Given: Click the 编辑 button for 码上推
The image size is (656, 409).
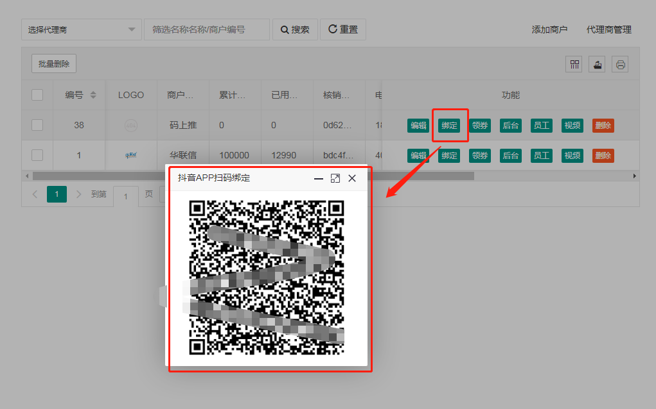Looking at the screenshot, I should click(418, 125).
